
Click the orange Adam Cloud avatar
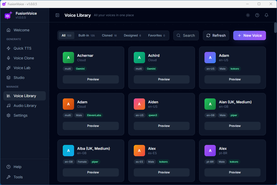[68, 104]
